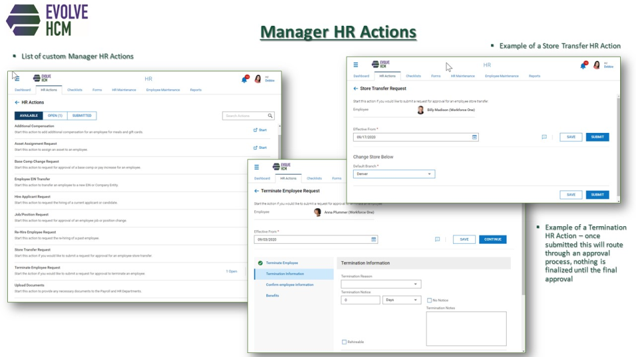Click CONTINUE button in Terminate Employee window
The height and width of the screenshot is (357, 636).
tap(492, 239)
